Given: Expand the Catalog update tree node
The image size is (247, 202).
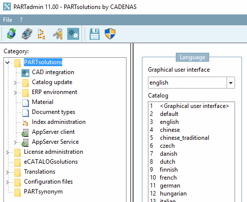Looking at the screenshot, I should click(x=15, y=83).
